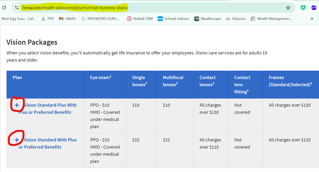Image resolution: width=319 pixels, height=172 pixels.
Task: Open the Schwab Advisor bookmark
Action: [x=174, y=19]
